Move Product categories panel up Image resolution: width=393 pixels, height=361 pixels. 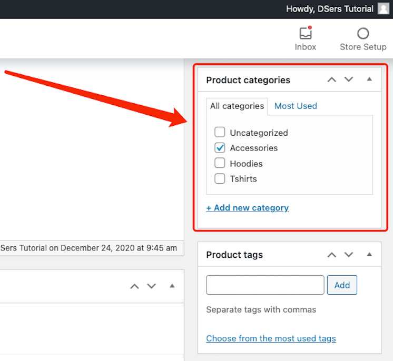click(x=331, y=80)
